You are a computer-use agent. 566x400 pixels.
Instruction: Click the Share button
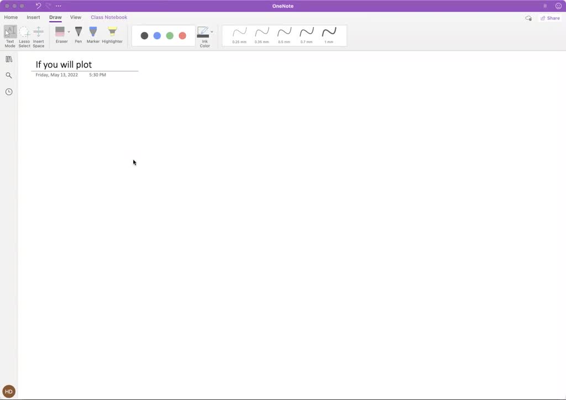click(x=550, y=18)
